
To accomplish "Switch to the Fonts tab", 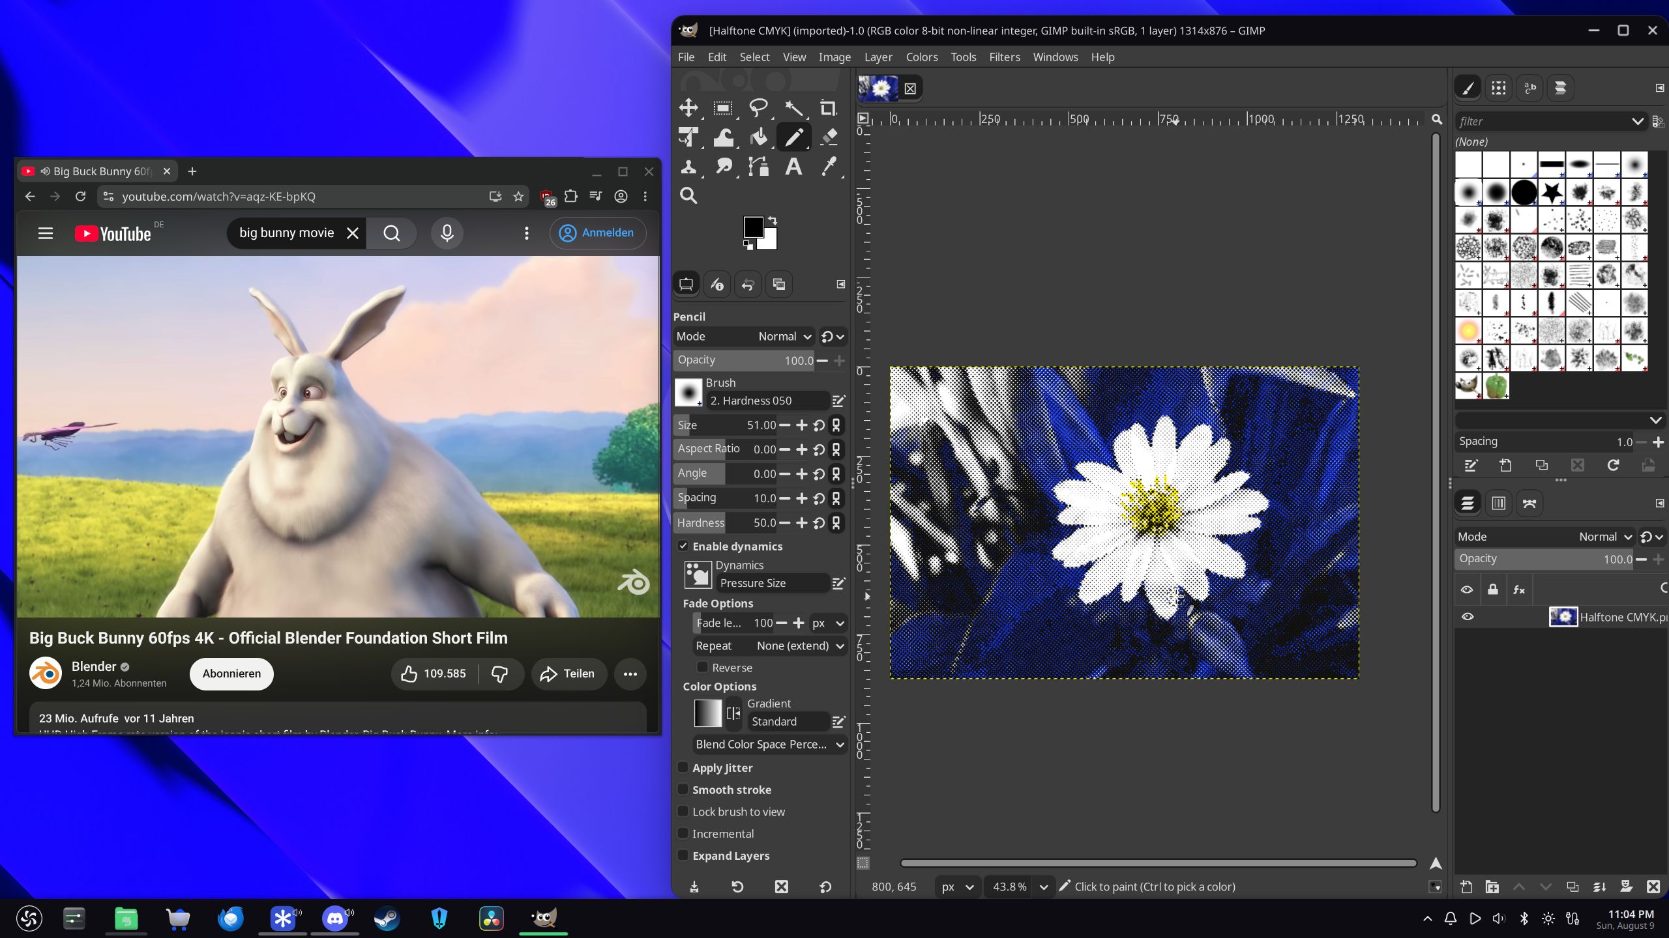I will pos(1529,88).
